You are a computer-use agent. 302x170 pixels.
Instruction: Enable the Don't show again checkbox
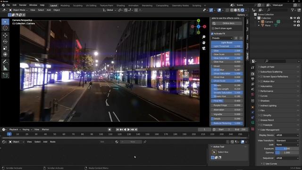(213, 28)
